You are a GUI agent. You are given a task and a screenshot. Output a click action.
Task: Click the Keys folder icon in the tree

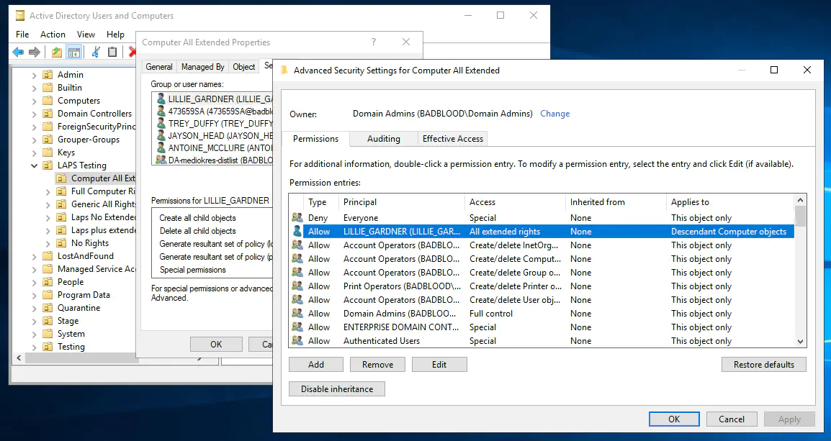click(48, 153)
